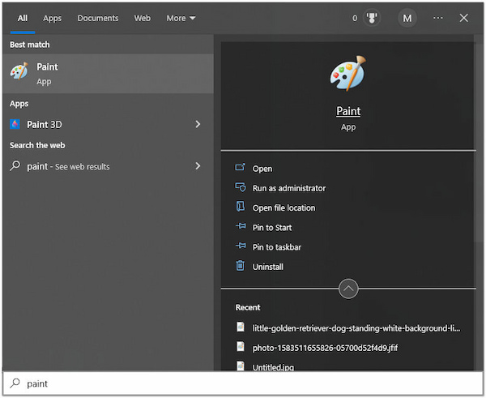
Task: Click the three-dot options icon
Action: click(x=438, y=18)
